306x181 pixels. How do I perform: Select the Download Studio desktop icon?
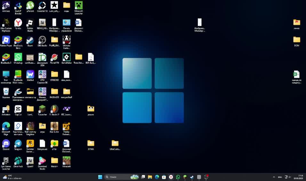[42, 163]
